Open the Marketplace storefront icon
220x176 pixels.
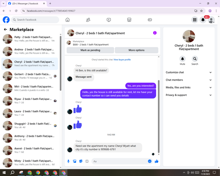pyautogui.click(x=129, y=20)
